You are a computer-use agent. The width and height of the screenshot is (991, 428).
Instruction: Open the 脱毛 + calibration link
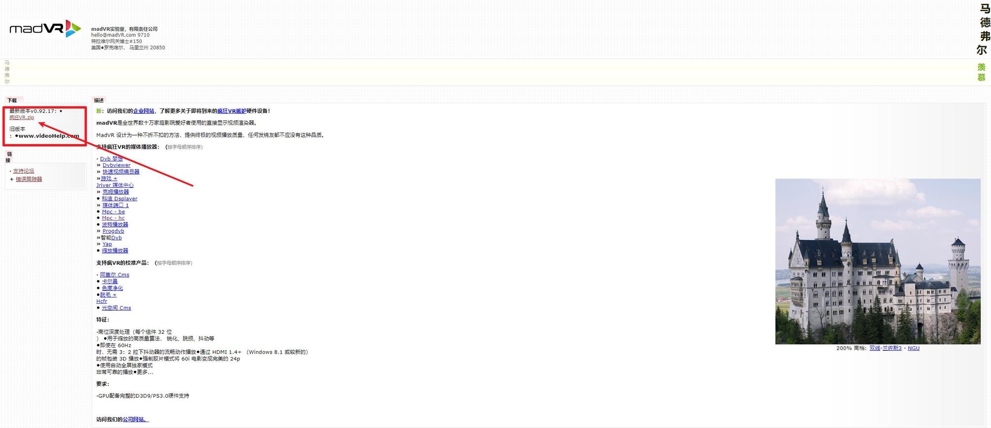tap(109, 295)
